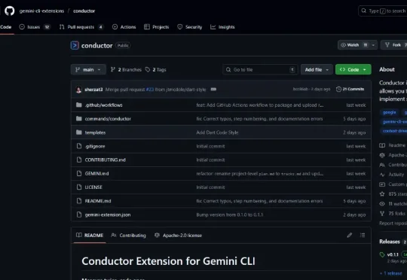The height and width of the screenshot is (280, 407).
Task: Open the Insights tab
Action: (222, 27)
